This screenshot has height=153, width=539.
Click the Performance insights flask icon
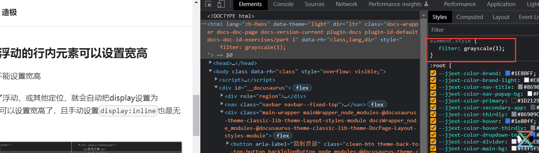coord(426,4)
